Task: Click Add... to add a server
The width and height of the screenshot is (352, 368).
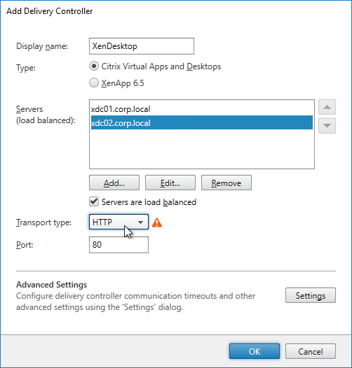Action: tap(114, 183)
